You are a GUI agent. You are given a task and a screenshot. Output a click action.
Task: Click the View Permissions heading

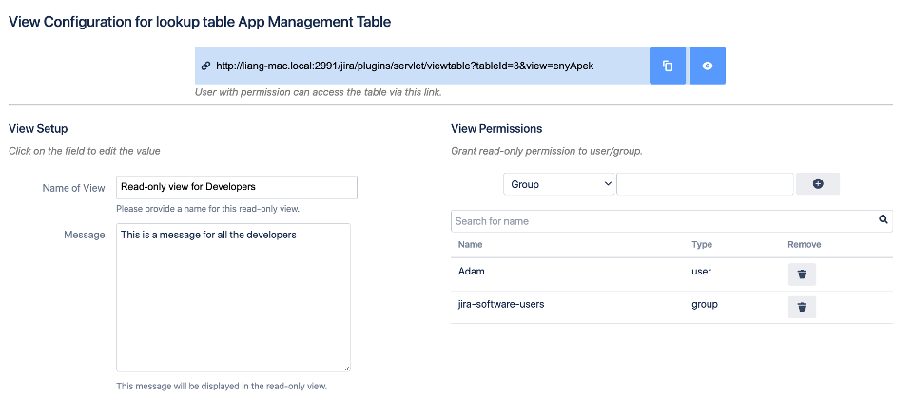(x=495, y=129)
